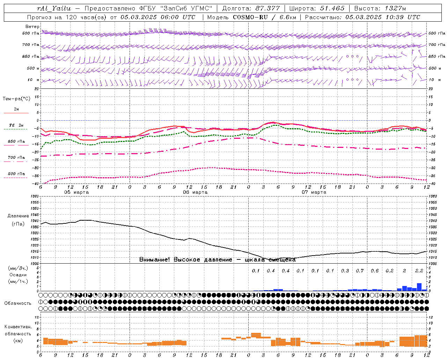The width and height of the screenshot is (447, 358).
Task: Click the station name rAl_Yailu in the header
Action: [54, 8]
